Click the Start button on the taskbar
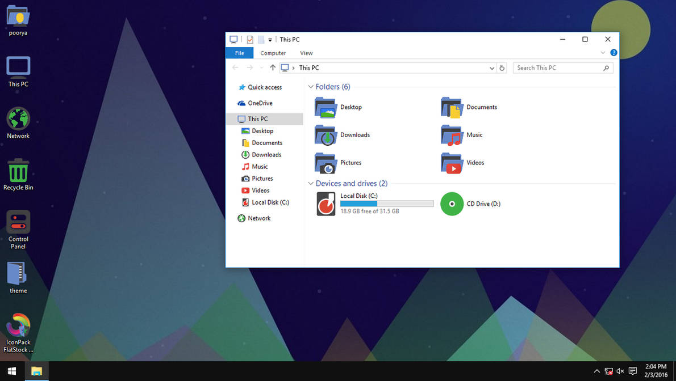Viewport: 676px width, 381px height. pos(12,371)
